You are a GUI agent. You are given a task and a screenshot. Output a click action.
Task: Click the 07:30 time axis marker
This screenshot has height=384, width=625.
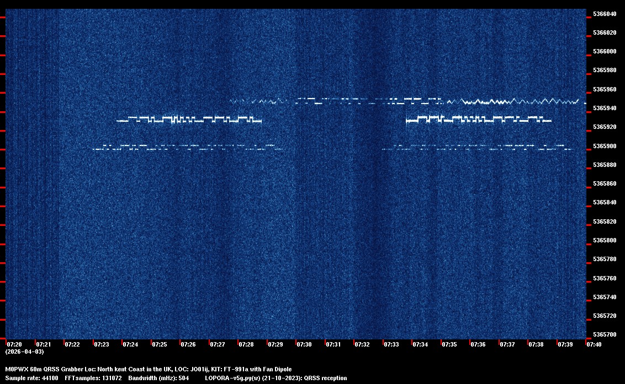304,344
